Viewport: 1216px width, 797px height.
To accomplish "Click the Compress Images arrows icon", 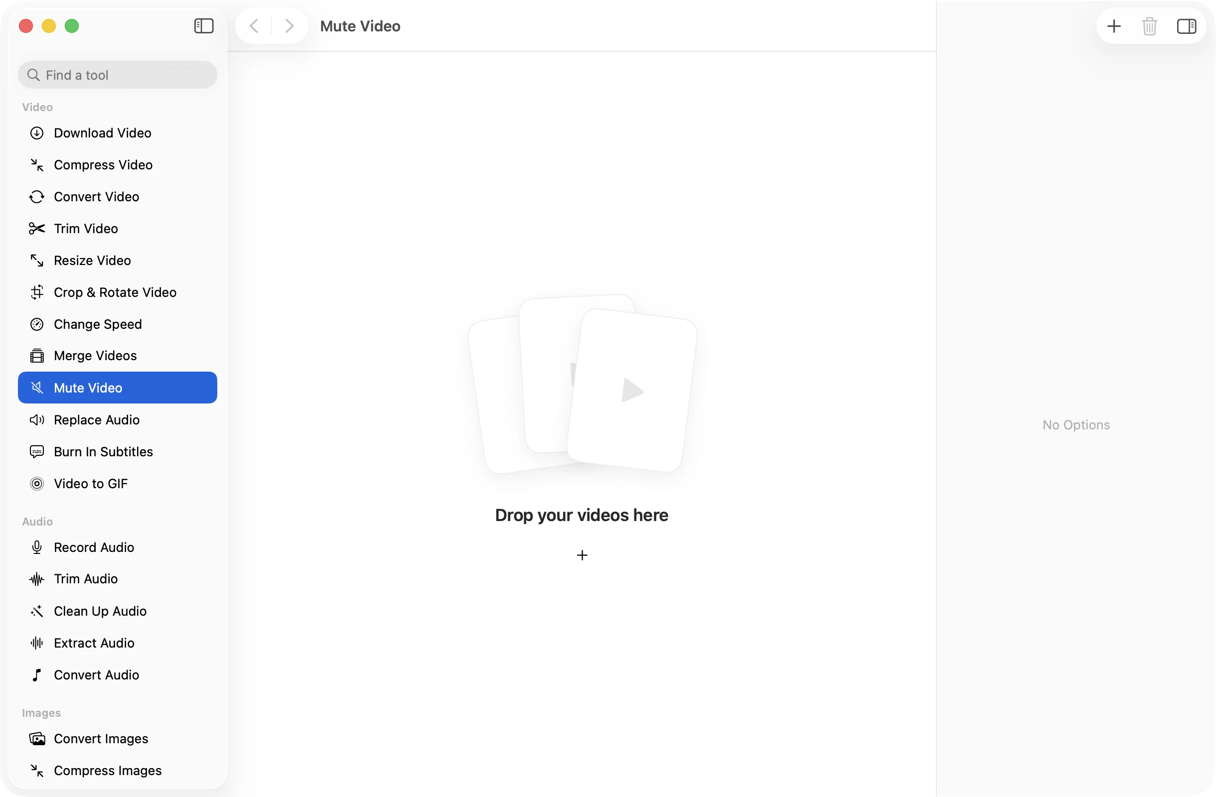I will click(x=37, y=771).
